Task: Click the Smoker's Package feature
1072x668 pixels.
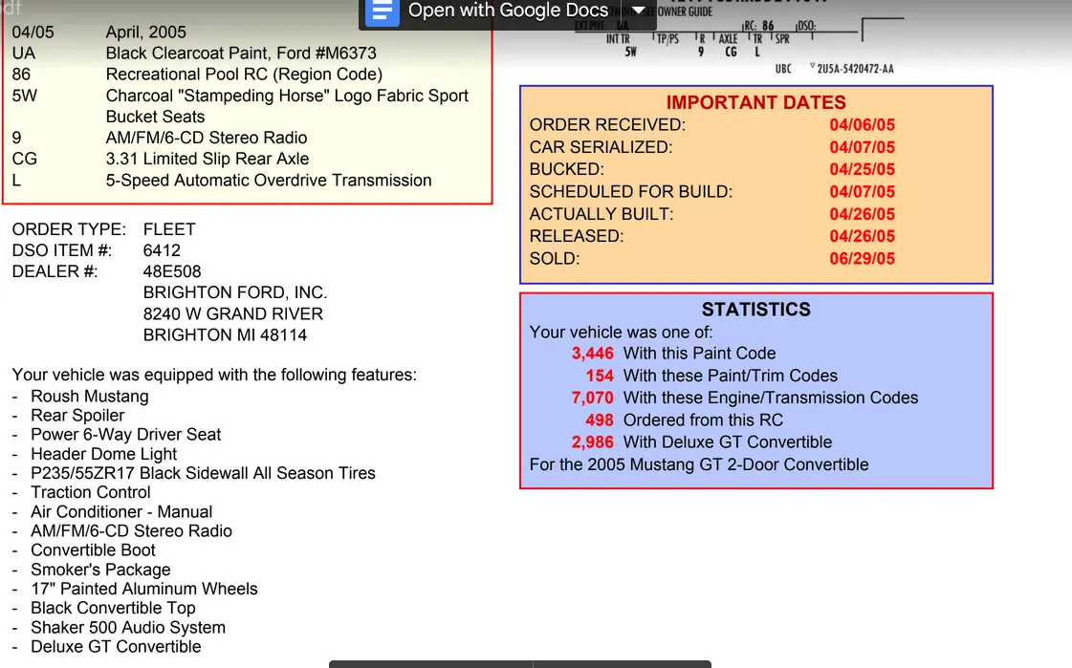Action: (100, 570)
